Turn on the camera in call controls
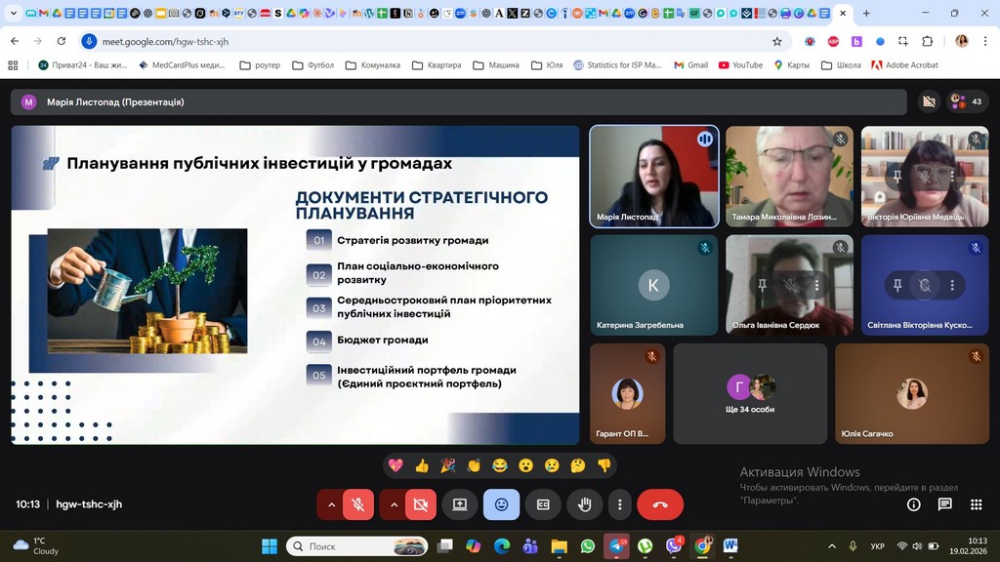Screen dimensions: 1000x562 click(x=421, y=504)
